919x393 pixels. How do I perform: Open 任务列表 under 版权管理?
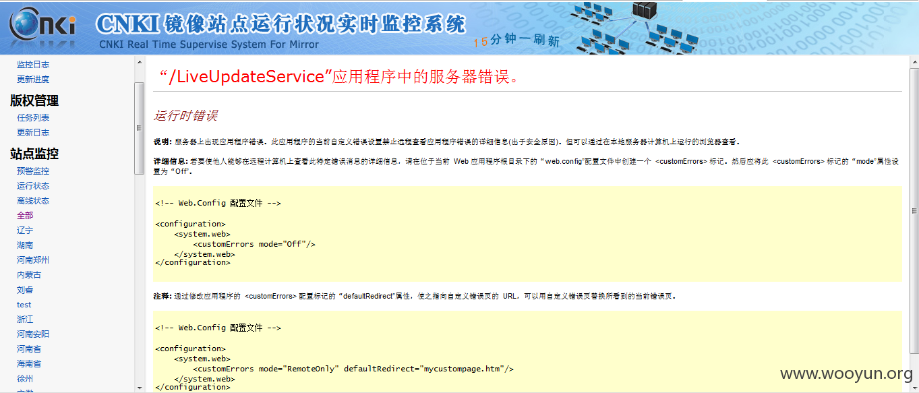coord(33,118)
